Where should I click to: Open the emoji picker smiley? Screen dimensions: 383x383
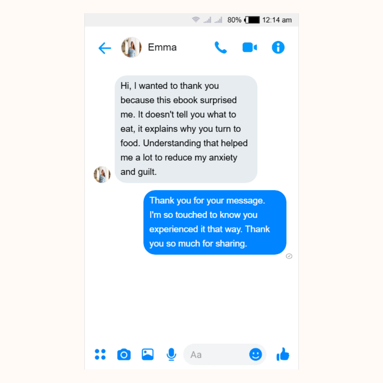point(255,354)
